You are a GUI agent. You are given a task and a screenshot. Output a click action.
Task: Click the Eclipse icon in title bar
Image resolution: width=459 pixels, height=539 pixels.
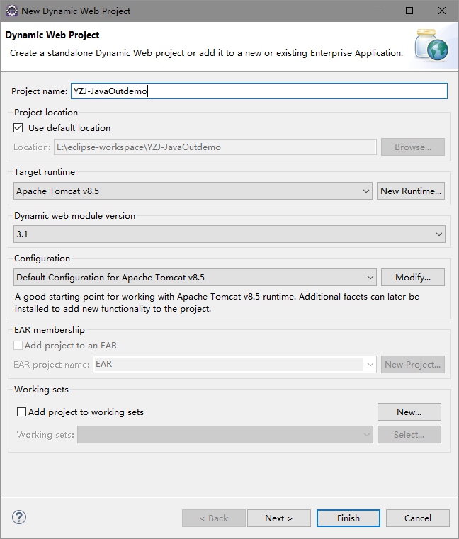click(x=11, y=11)
